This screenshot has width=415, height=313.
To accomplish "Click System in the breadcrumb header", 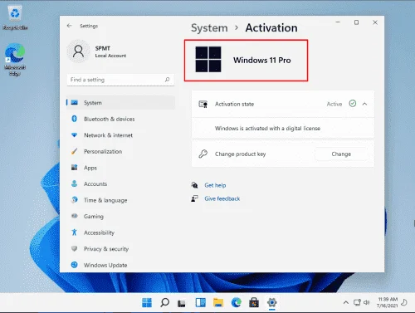I will 209,28.
